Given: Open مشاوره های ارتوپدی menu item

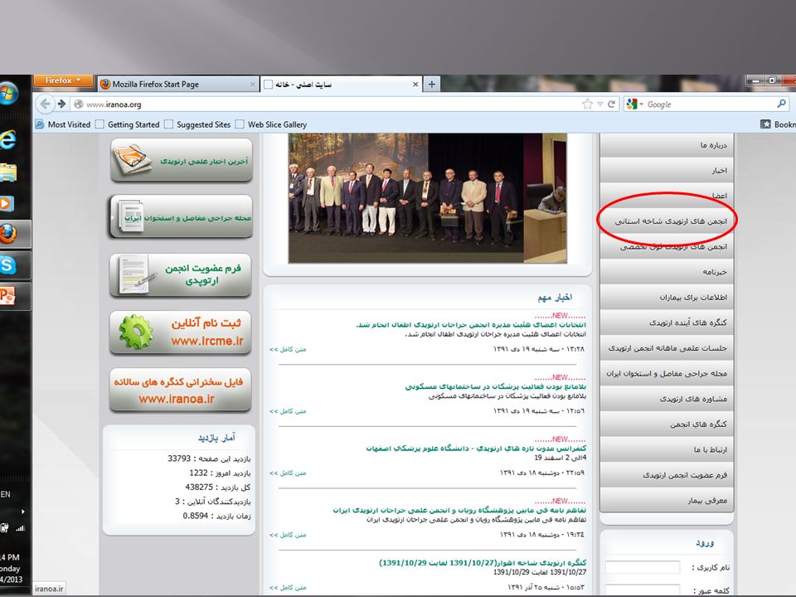Looking at the screenshot, I should tap(667, 399).
